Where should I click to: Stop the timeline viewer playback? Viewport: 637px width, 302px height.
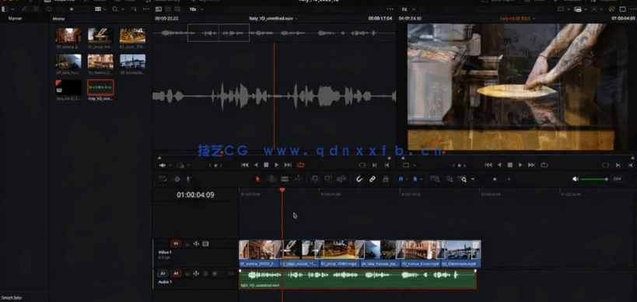pyautogui.click(x=510, y=164)
